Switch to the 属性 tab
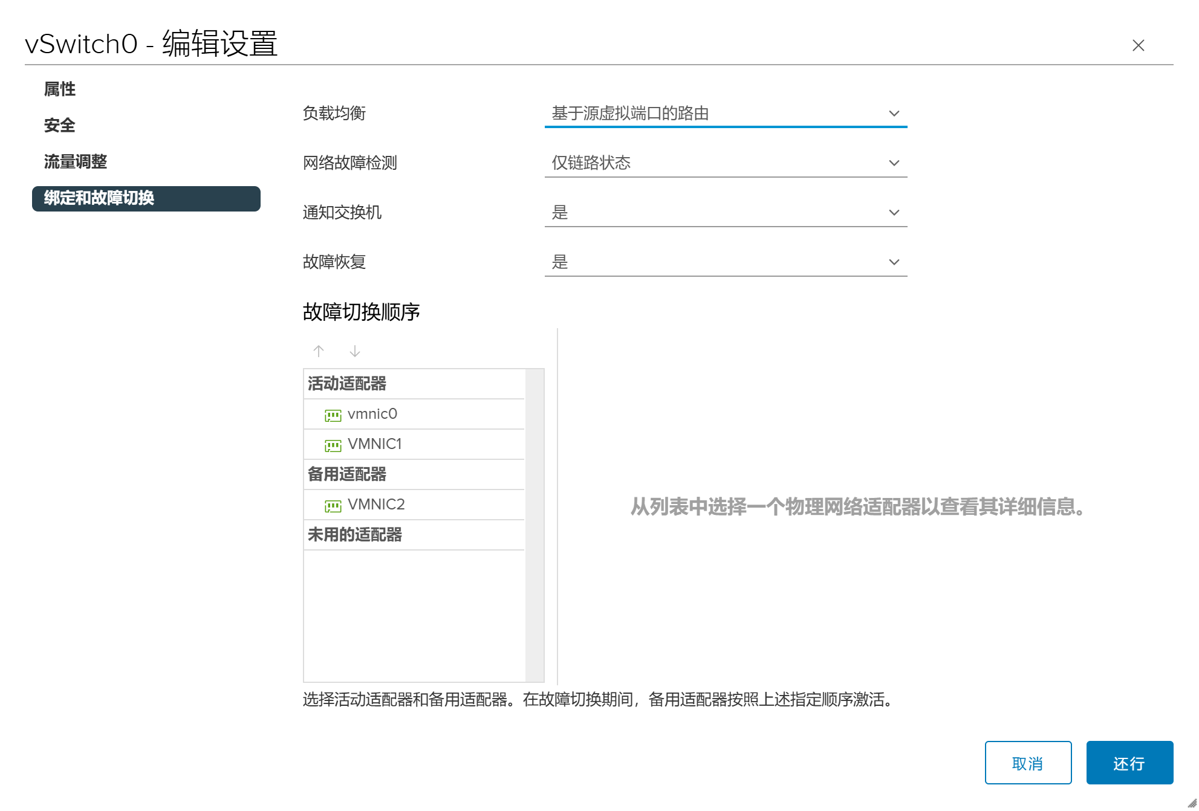Viewport: 1199px width, 811px height. point(60,89)
